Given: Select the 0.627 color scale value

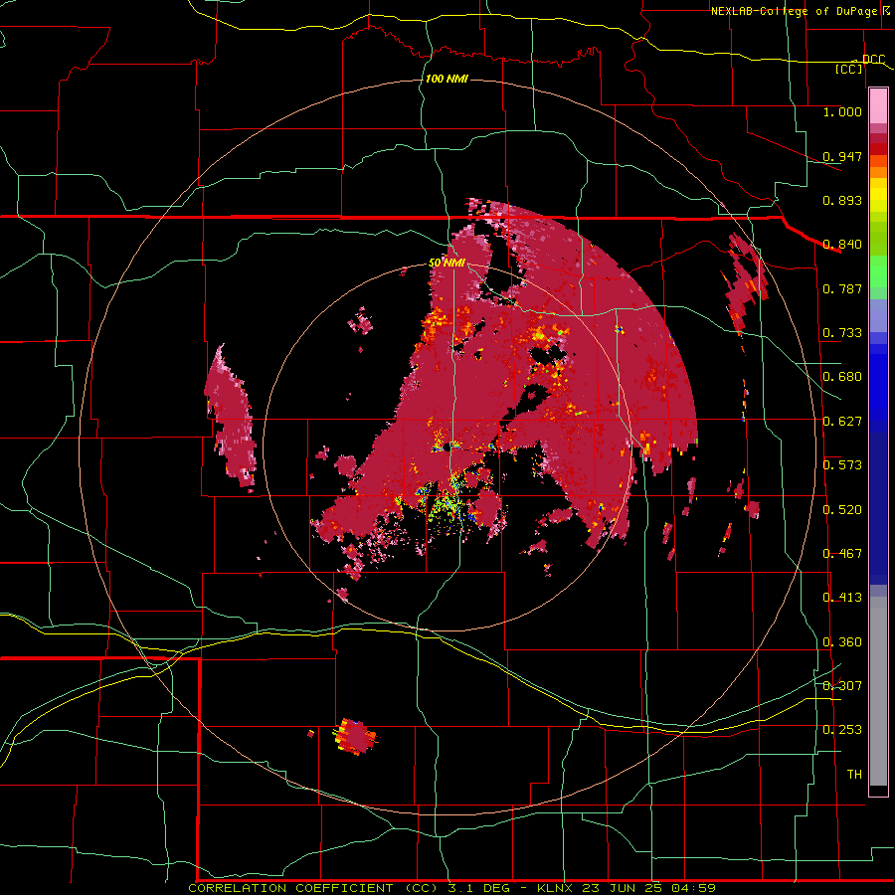Looking at the screenshot, I should tap(842, 422).
